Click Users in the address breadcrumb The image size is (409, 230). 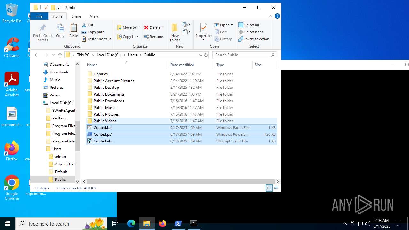coord(133,55)
